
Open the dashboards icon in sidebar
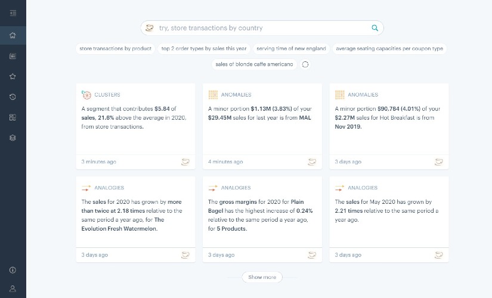(x=13, y=56)
